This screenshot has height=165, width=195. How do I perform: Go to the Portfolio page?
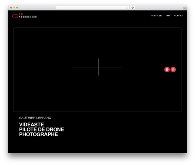pos(157,16)
